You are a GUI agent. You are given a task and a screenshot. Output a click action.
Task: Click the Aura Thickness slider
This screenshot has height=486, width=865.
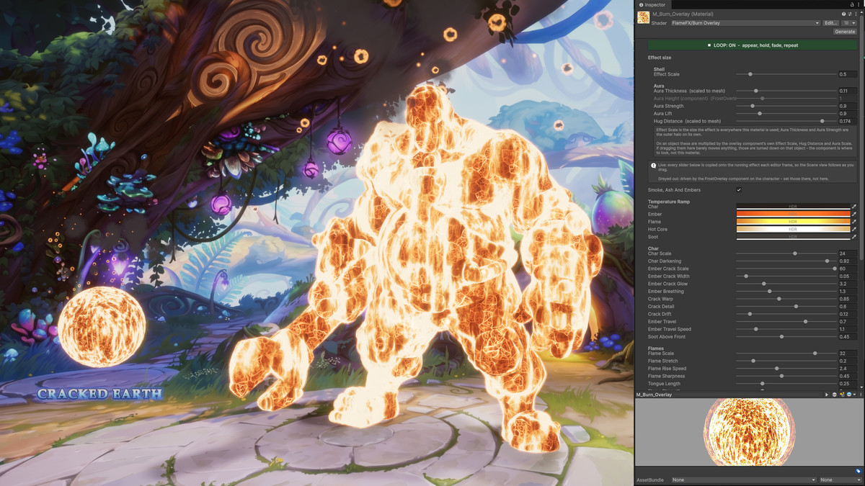click(786, 91)
